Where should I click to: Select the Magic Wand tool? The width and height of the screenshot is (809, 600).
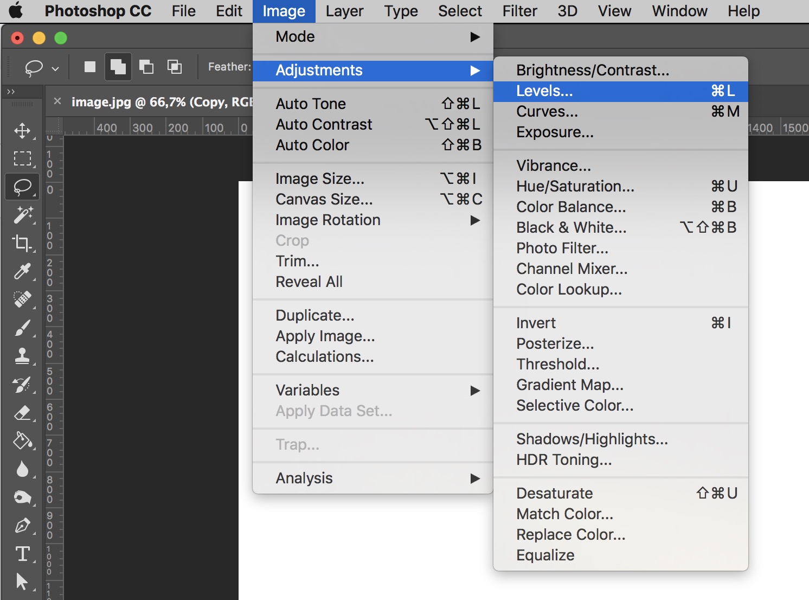22,215
